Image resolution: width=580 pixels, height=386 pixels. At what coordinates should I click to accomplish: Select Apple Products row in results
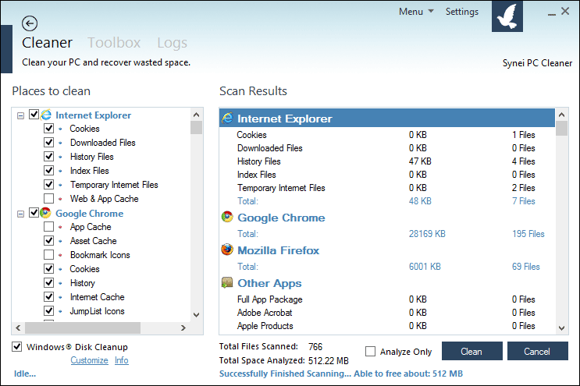[x=387, y=326]
